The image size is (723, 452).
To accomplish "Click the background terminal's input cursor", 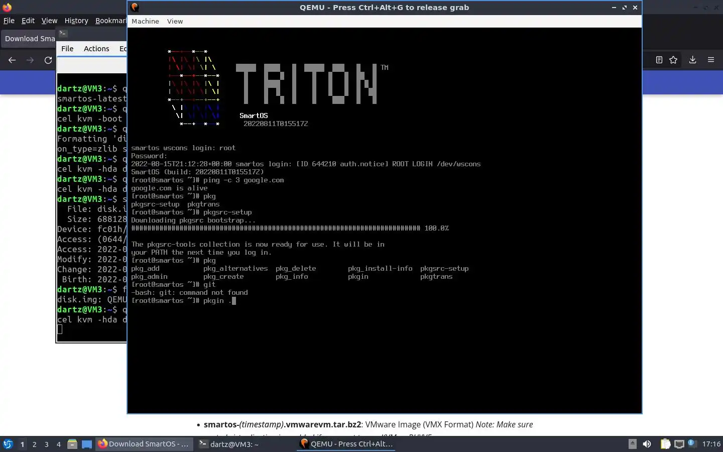I will point(60,329).
